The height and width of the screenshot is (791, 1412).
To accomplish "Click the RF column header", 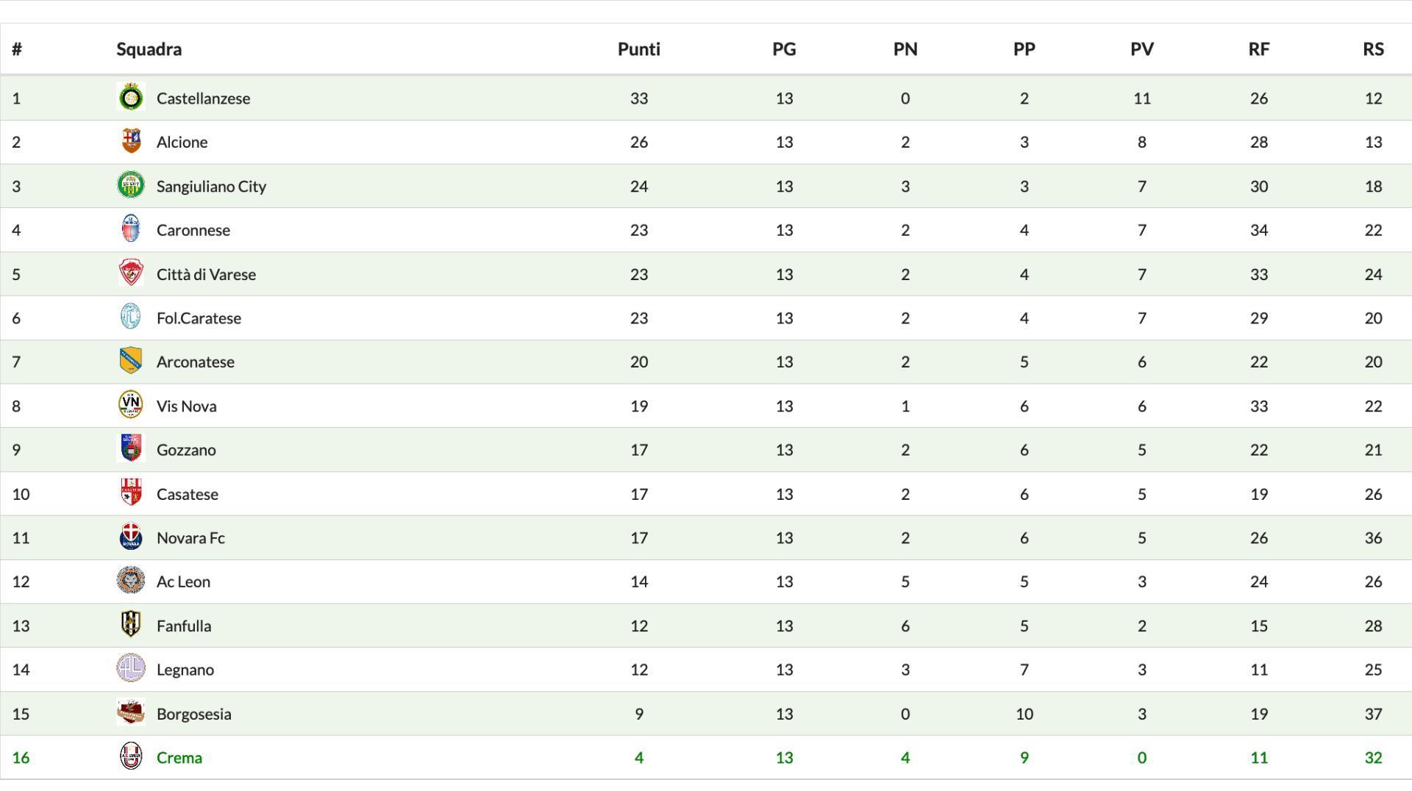I will pos(1258,49).
